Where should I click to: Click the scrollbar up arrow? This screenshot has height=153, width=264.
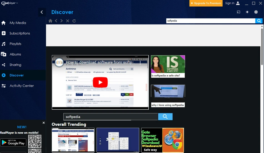pos(262,26)
